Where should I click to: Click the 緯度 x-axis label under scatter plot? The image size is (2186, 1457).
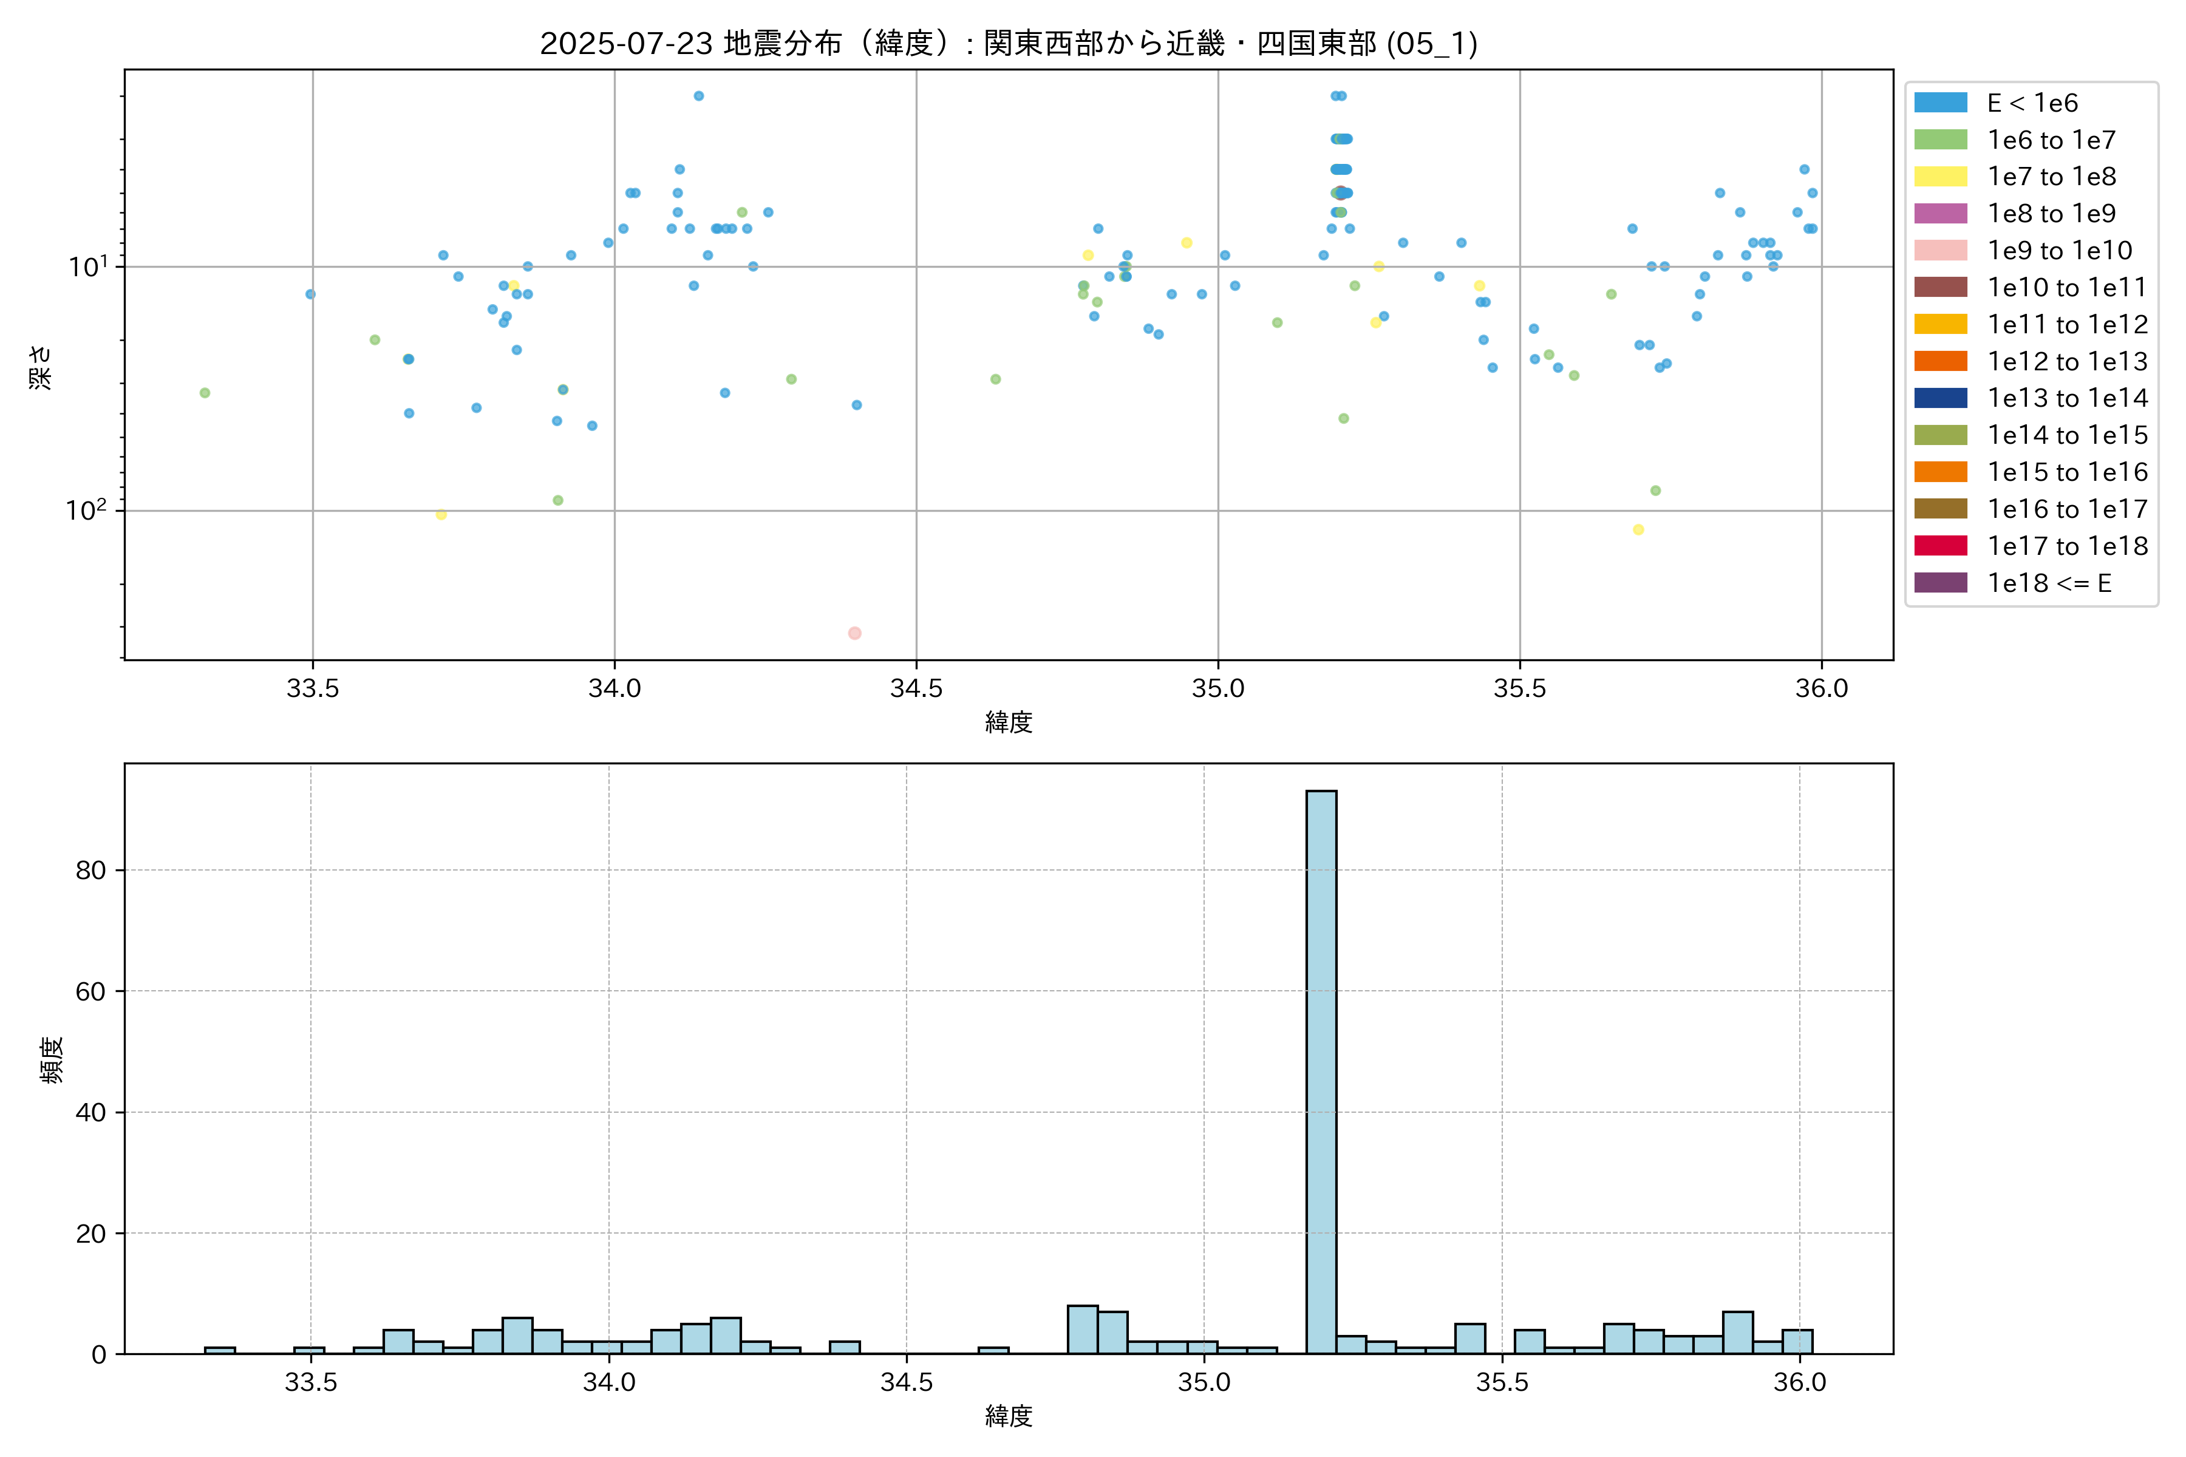pos(1009,722)
